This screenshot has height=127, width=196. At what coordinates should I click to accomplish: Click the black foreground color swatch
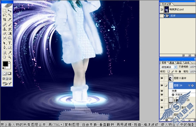click(x=5, y=64)
